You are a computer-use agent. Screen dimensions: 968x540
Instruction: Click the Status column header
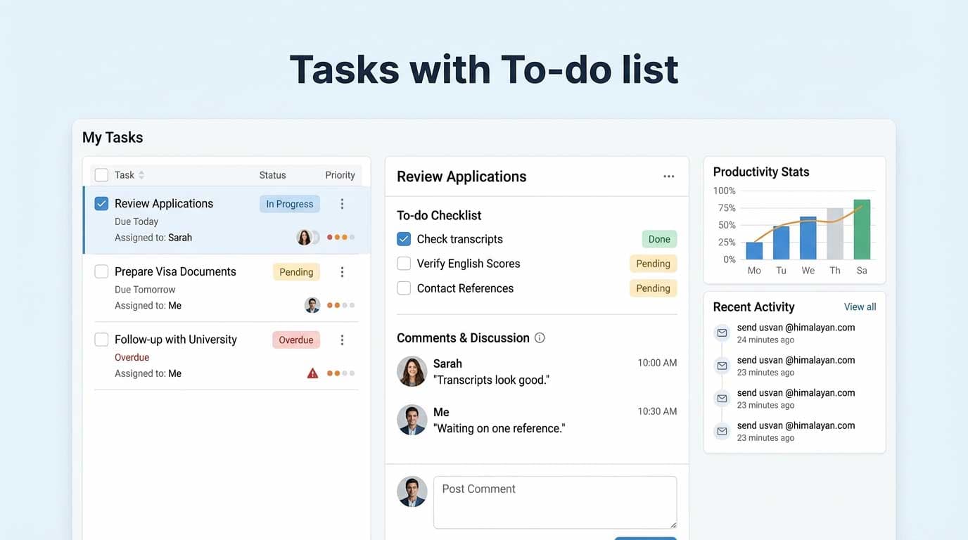[x=272, y=174]
